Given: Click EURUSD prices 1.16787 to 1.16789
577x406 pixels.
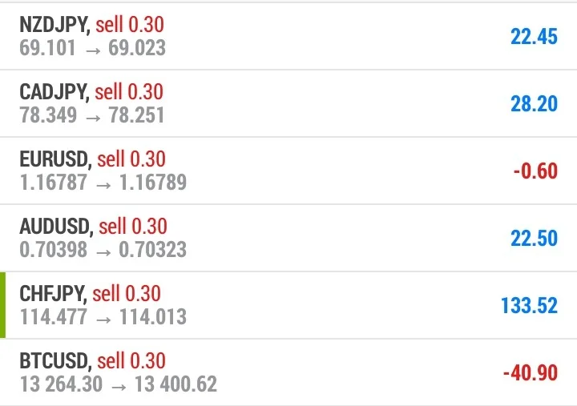Looking at the screenshot, I should (103, 183).
